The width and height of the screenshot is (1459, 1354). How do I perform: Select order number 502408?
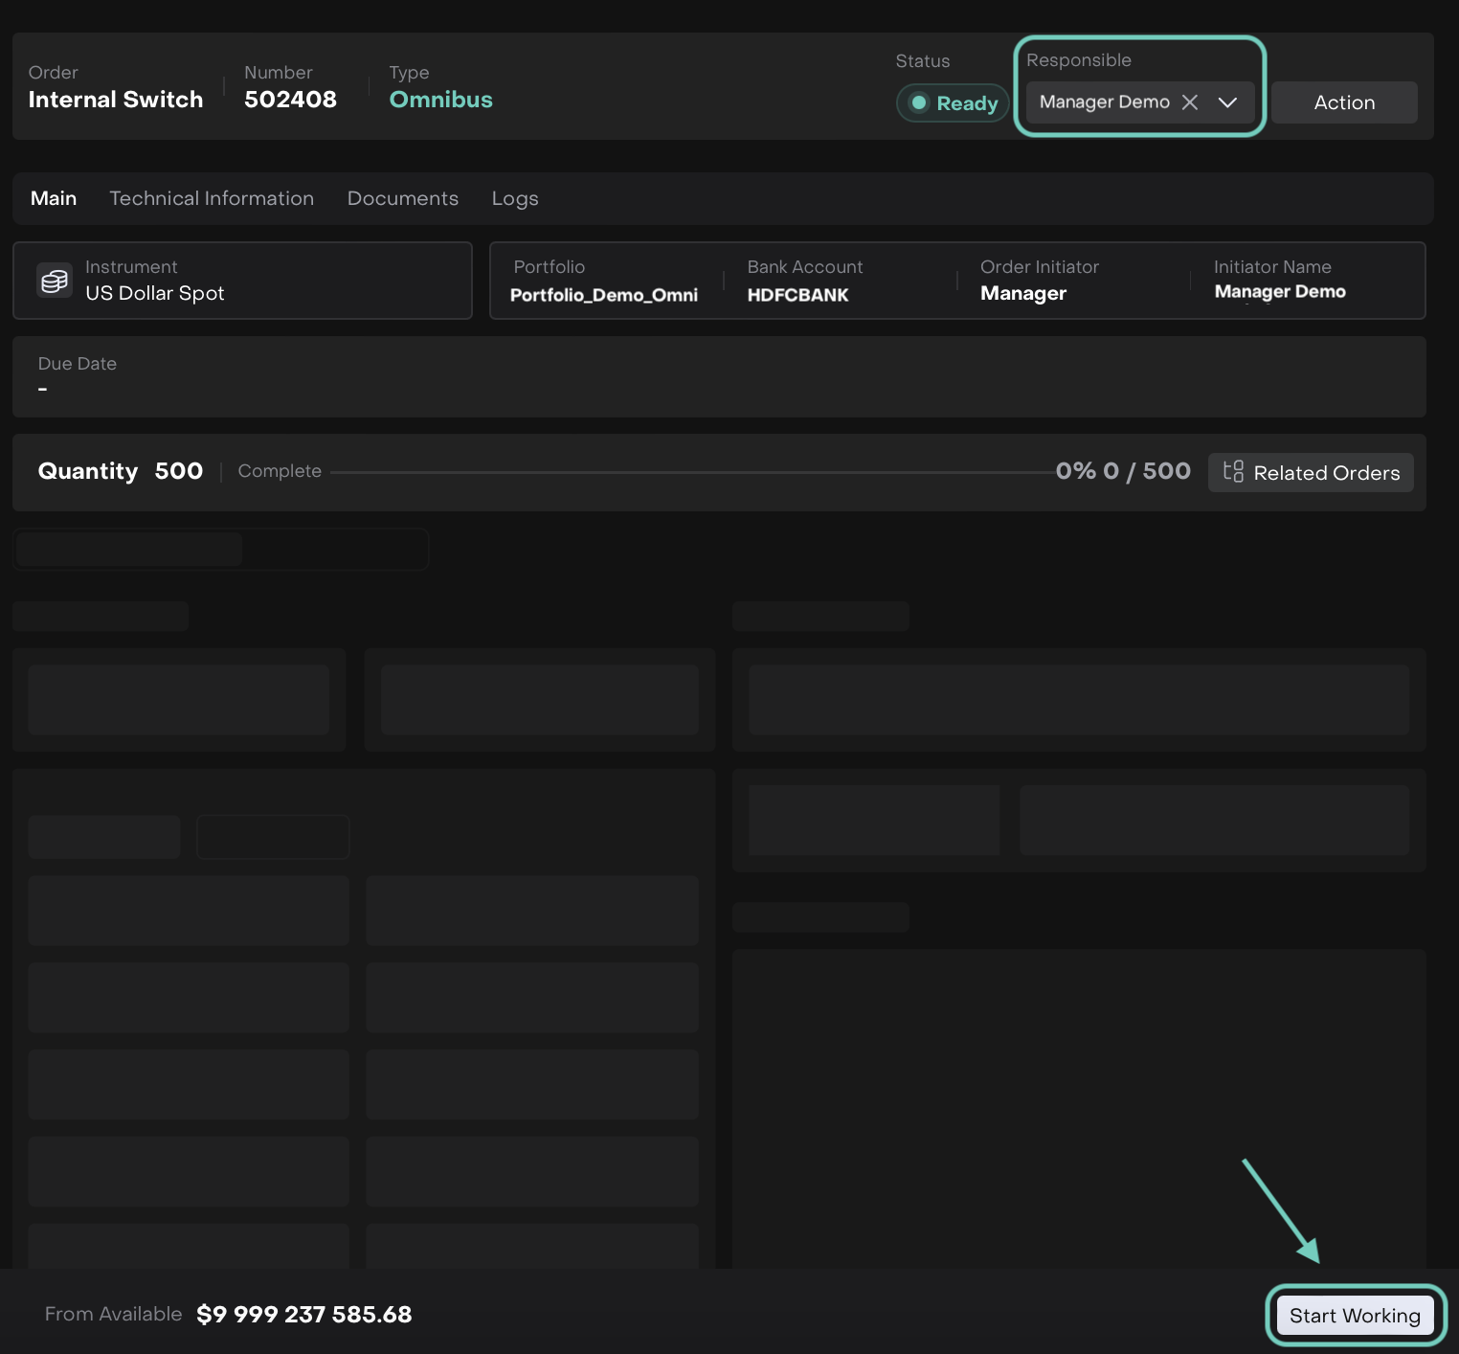click(x=290, y=100)
